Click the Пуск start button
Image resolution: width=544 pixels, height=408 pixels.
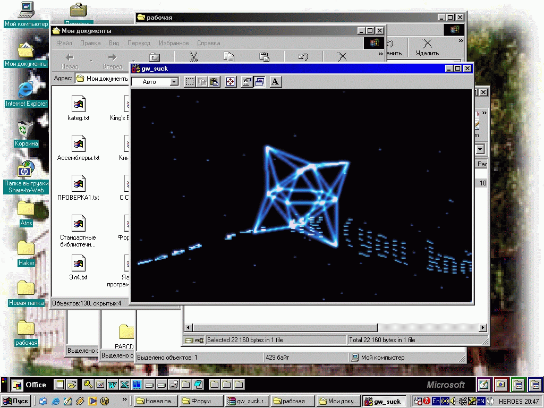point(16,401)
